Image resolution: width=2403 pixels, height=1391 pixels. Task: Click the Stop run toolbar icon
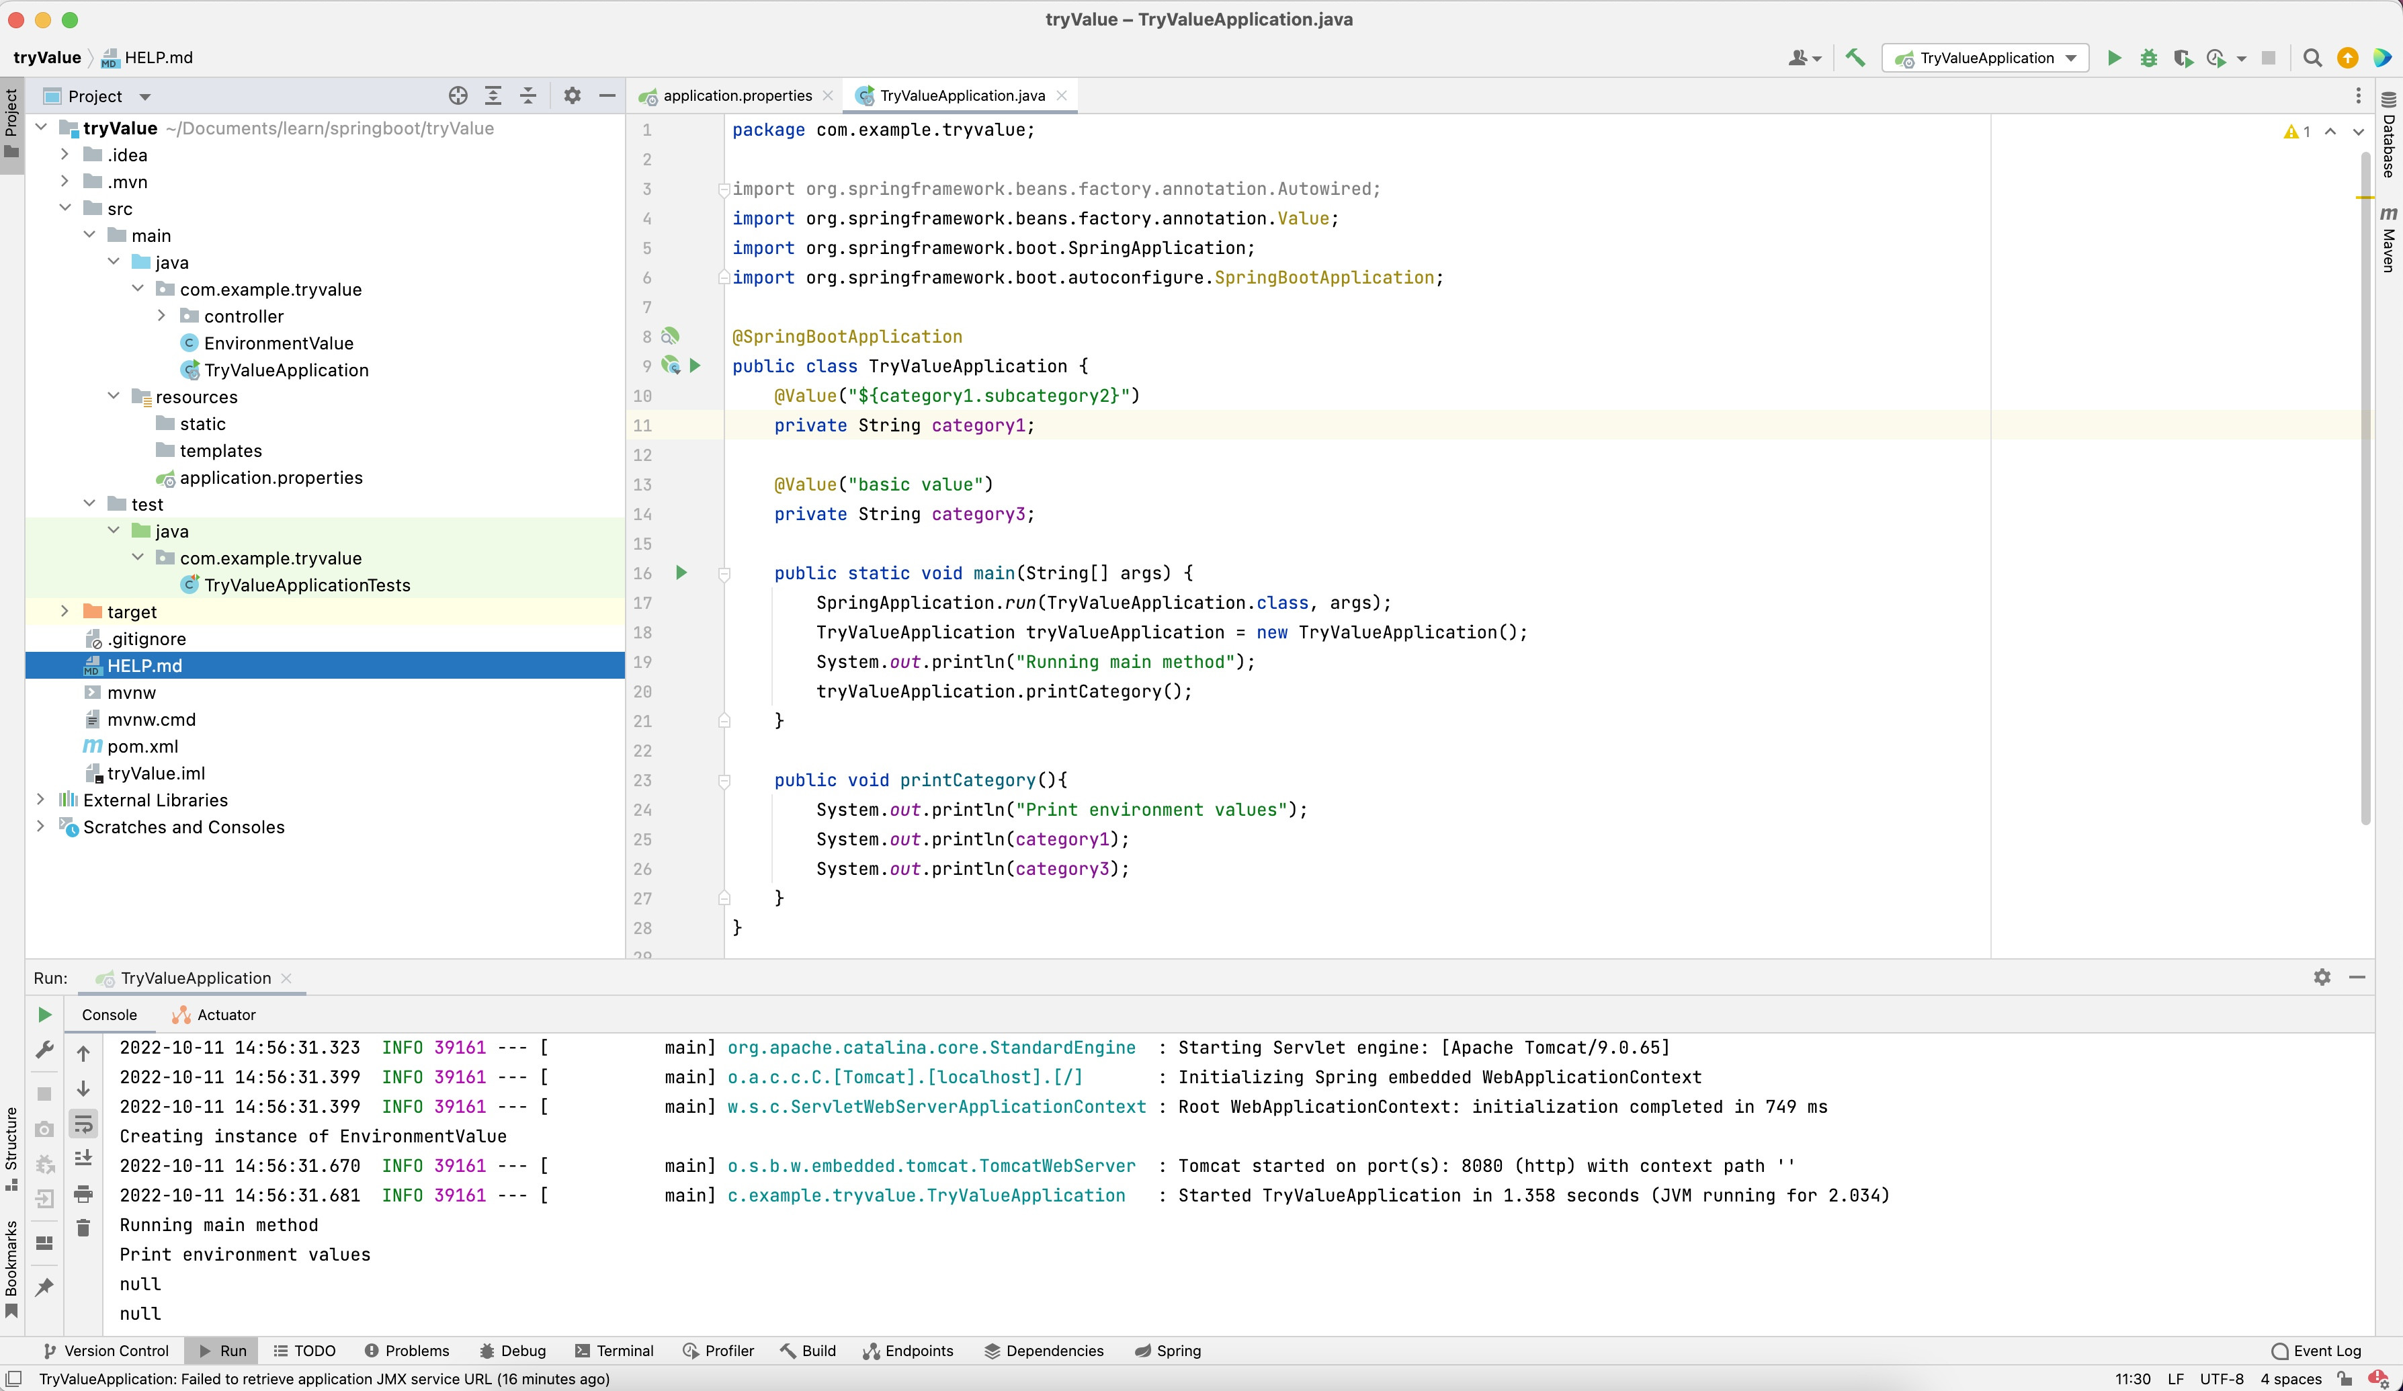coord(2269,58)
